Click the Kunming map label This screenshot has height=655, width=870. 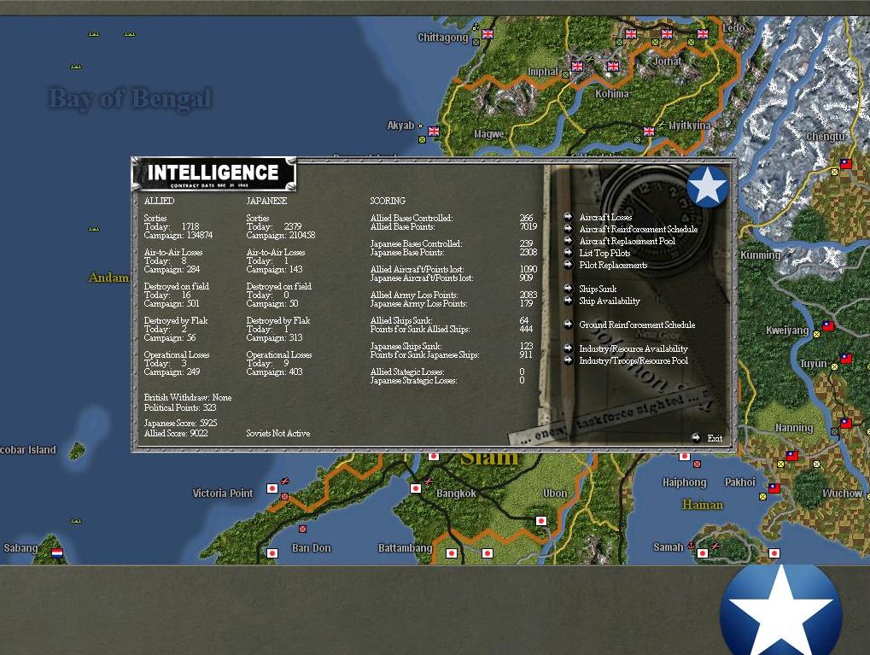pos(760,254)
